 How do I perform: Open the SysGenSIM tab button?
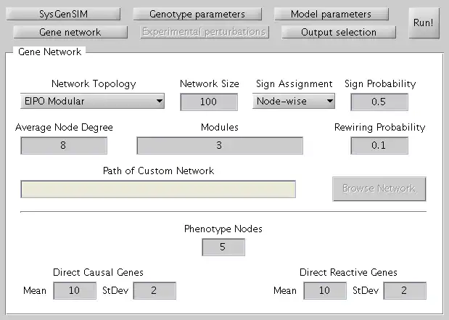pyautogui.click(x=63, y=14)
